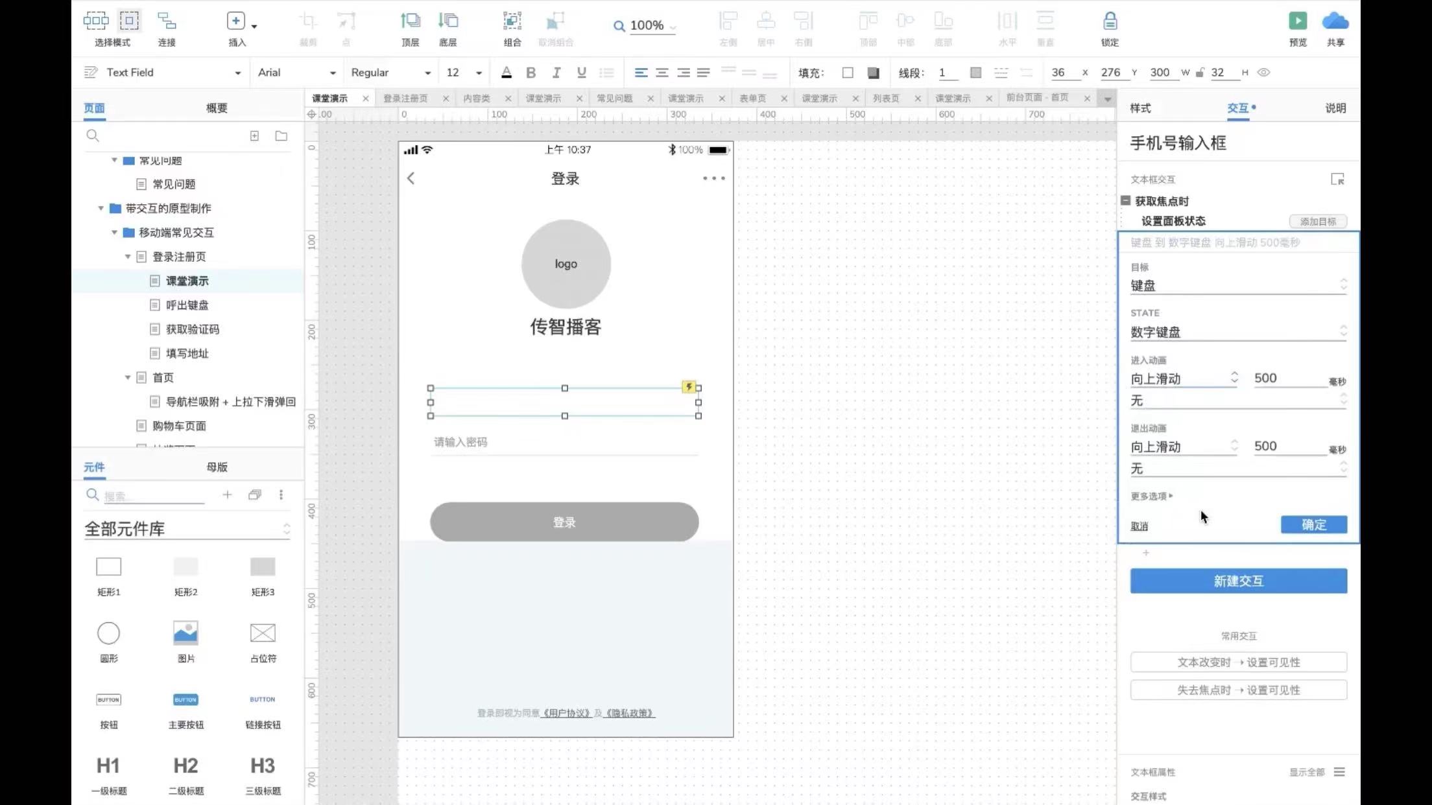Click the Share (共享) cloud icon
The width and height of the screenshot is (1432, 805).
point(1335,21)
